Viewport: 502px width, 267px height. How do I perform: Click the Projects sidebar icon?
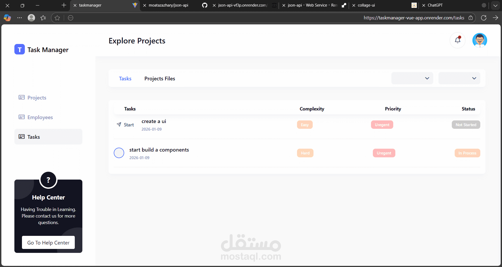click(x=21, y=97)
